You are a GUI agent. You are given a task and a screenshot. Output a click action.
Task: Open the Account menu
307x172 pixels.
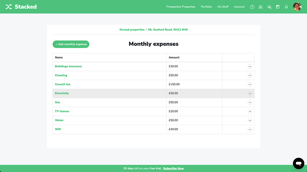coord(239,7)
